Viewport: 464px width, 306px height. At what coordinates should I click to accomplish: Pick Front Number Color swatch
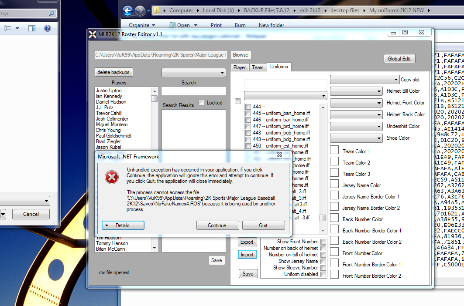[334, 252]
